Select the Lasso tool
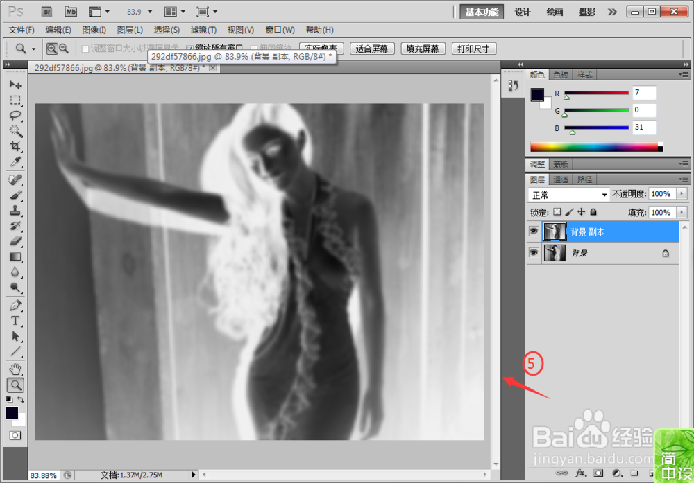Screen dimensions: 694x483 point(15,115)
